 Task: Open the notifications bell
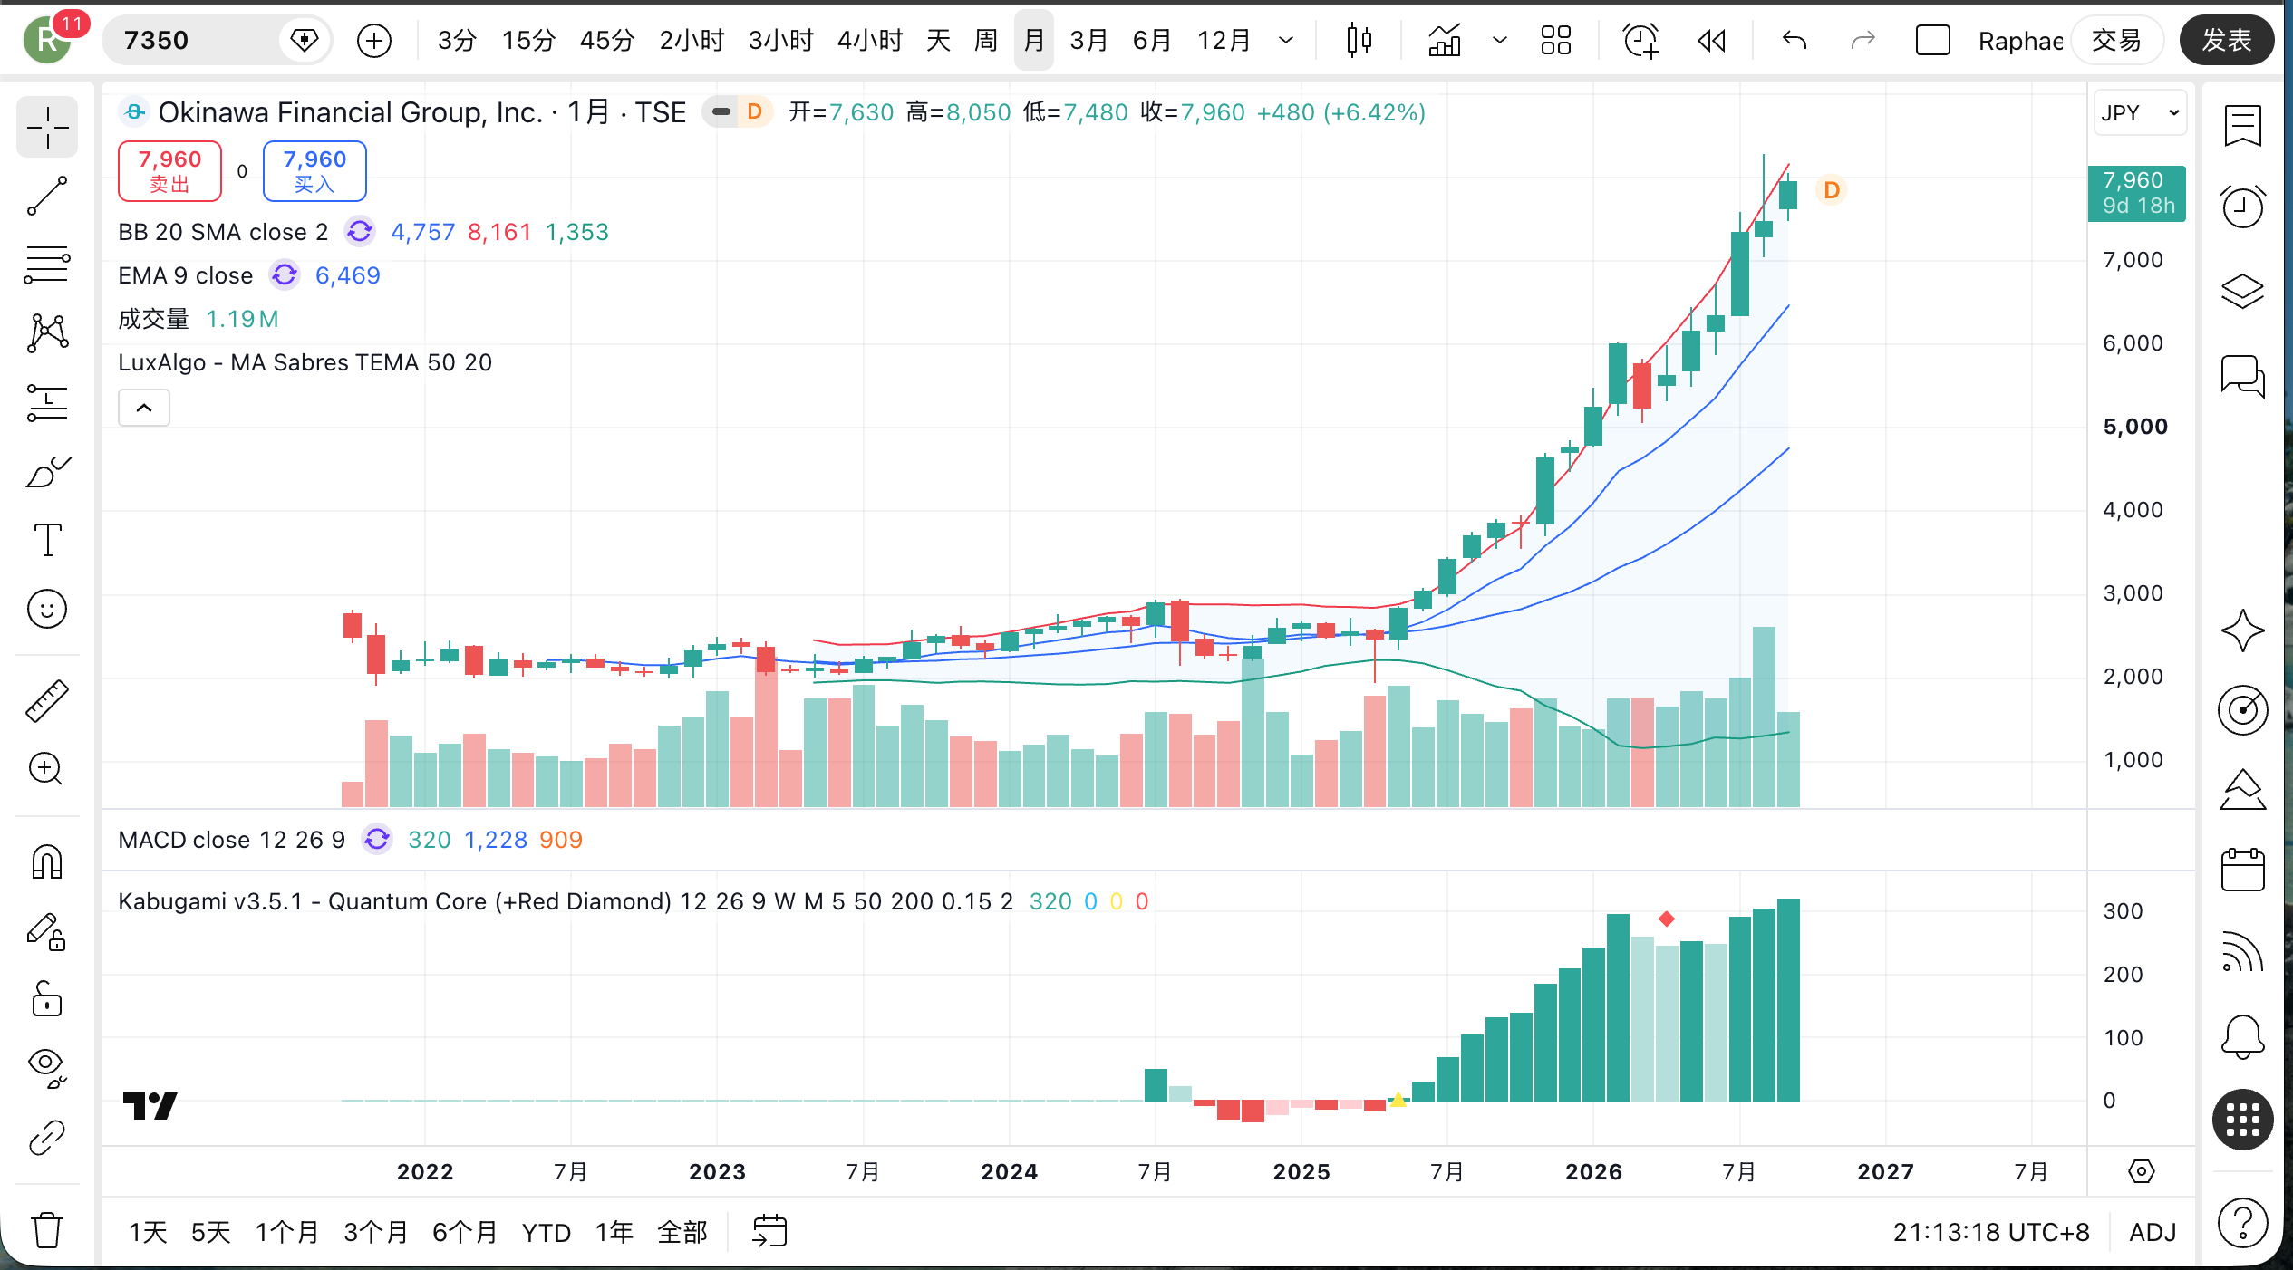coord(2242,1035)
